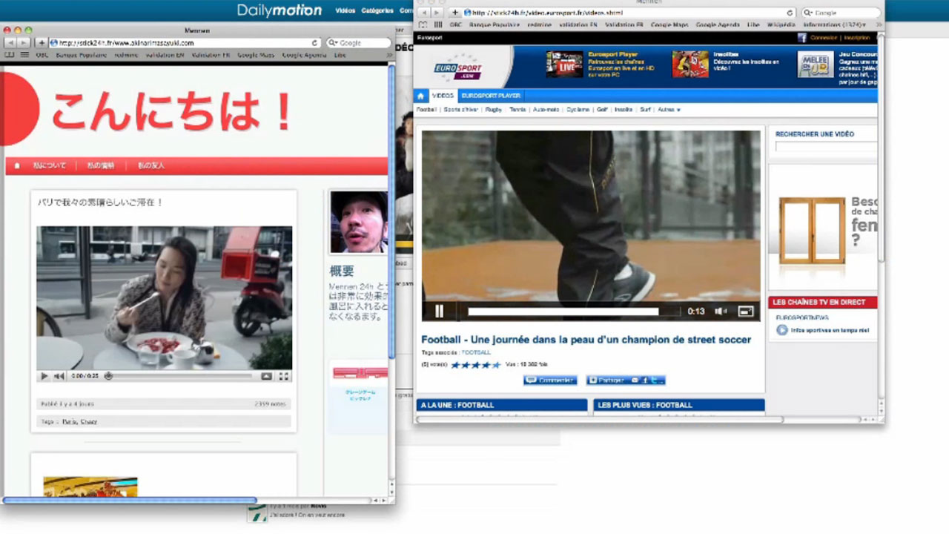The width and height of the screenshot is (949, 534).
Task: Open the Facebook icon in Eurosport header
Action: pyautogui.click(x=802, y=37)
